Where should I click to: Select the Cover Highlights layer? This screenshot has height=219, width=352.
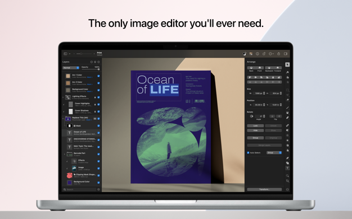pos(82,105)
